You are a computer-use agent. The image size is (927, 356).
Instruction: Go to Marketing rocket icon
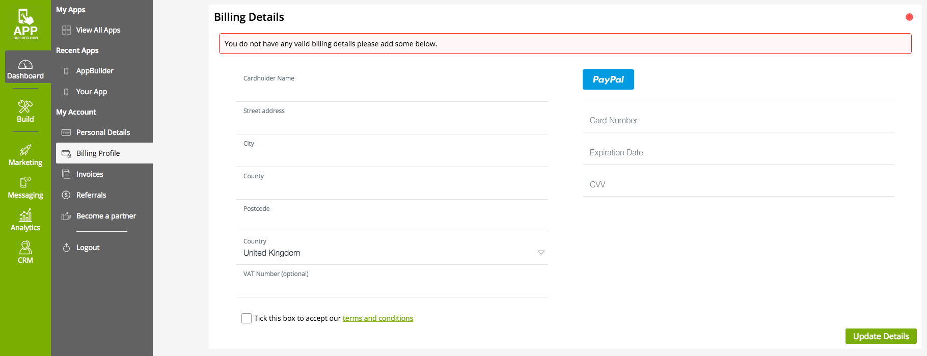25,150
